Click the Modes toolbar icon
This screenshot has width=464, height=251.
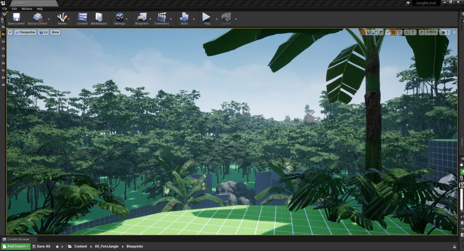(x=62, y=19)
